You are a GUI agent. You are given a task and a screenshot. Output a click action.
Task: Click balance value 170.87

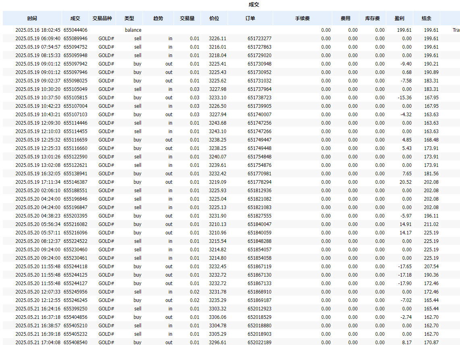431,342
